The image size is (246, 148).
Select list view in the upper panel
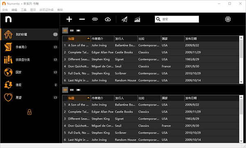click(65, 30)
